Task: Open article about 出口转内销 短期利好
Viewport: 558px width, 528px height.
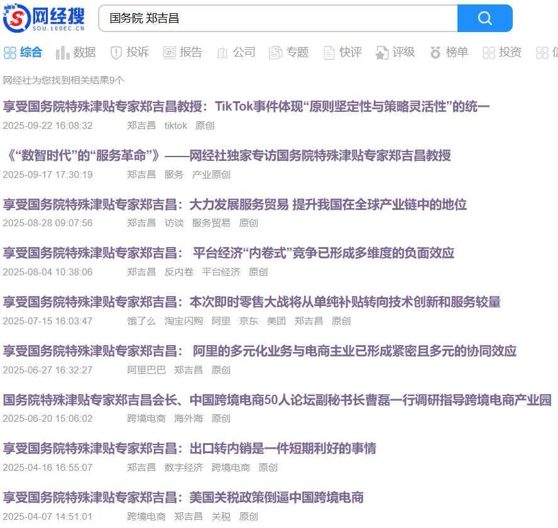Action: (189, 449)
